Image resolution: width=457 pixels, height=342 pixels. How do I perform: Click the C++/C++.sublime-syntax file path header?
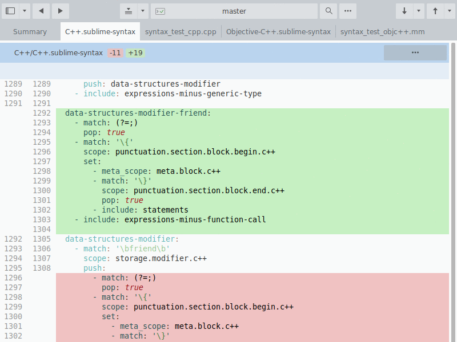pos(58,53)
